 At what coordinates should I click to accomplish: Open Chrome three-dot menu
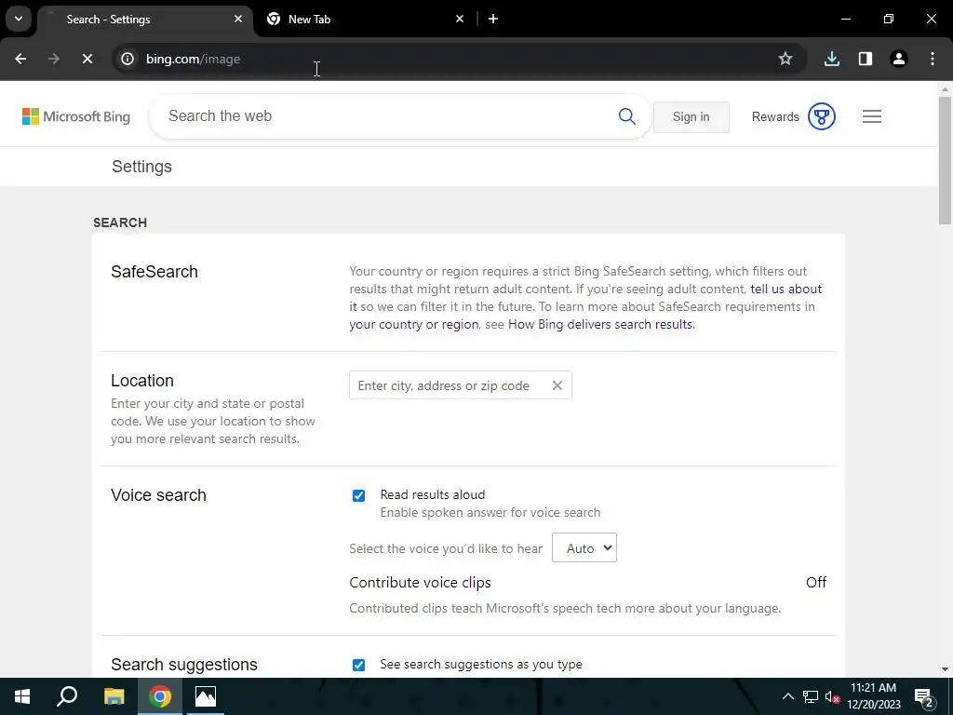(x=932, y=59)
